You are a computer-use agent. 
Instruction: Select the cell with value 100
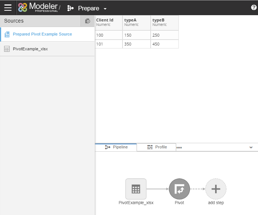(108, 35)
